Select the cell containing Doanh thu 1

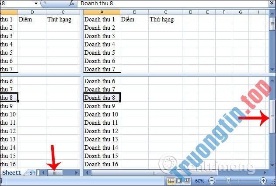pos(102,19)
